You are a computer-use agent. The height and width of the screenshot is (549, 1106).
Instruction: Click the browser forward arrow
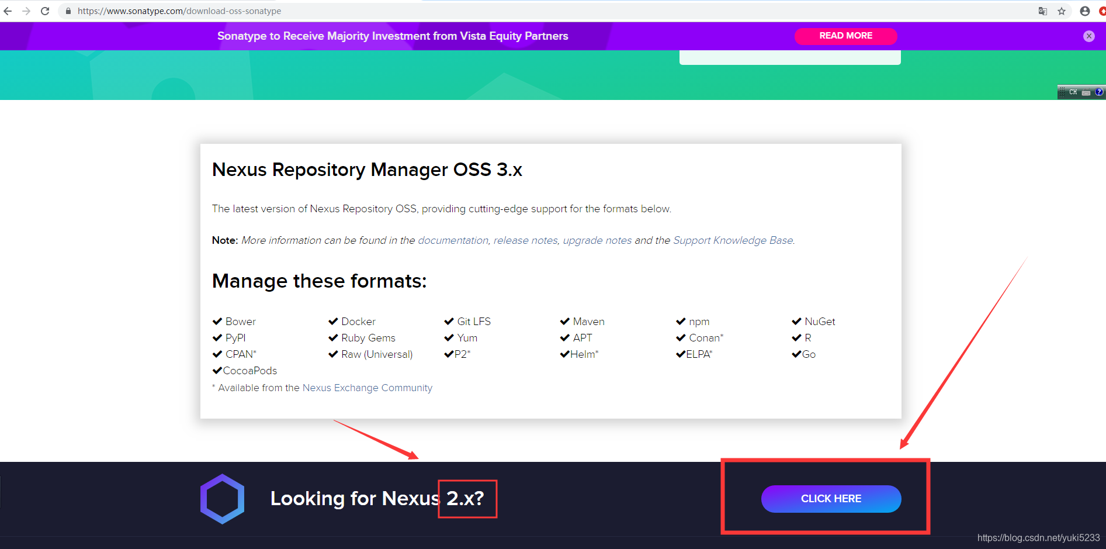point(26,11)
